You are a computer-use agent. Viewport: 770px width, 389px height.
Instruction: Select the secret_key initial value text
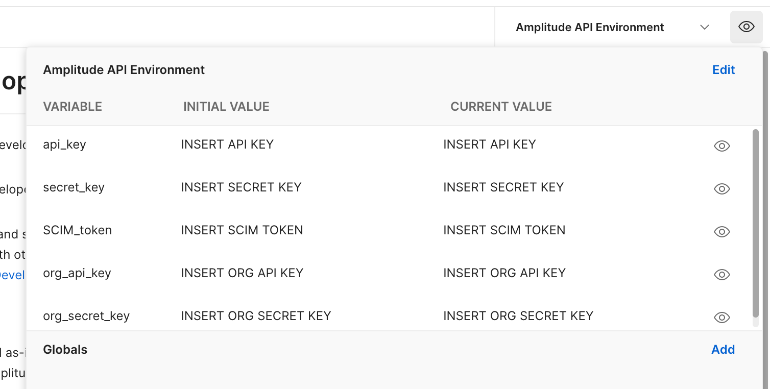241,187
